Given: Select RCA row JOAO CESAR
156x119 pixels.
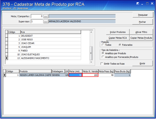Looking at the screenshot, I should (x=43, y=43).
